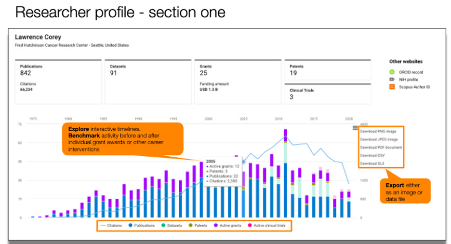This screenshot has width=451, height=244.
Task: Choose Download PDF document
Action: tap(381, 148)
